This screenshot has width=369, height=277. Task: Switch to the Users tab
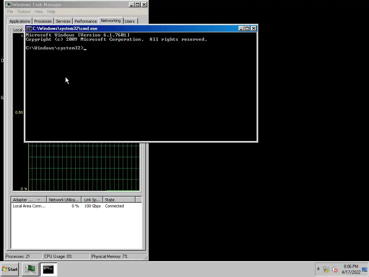click(x=130, y=21)
